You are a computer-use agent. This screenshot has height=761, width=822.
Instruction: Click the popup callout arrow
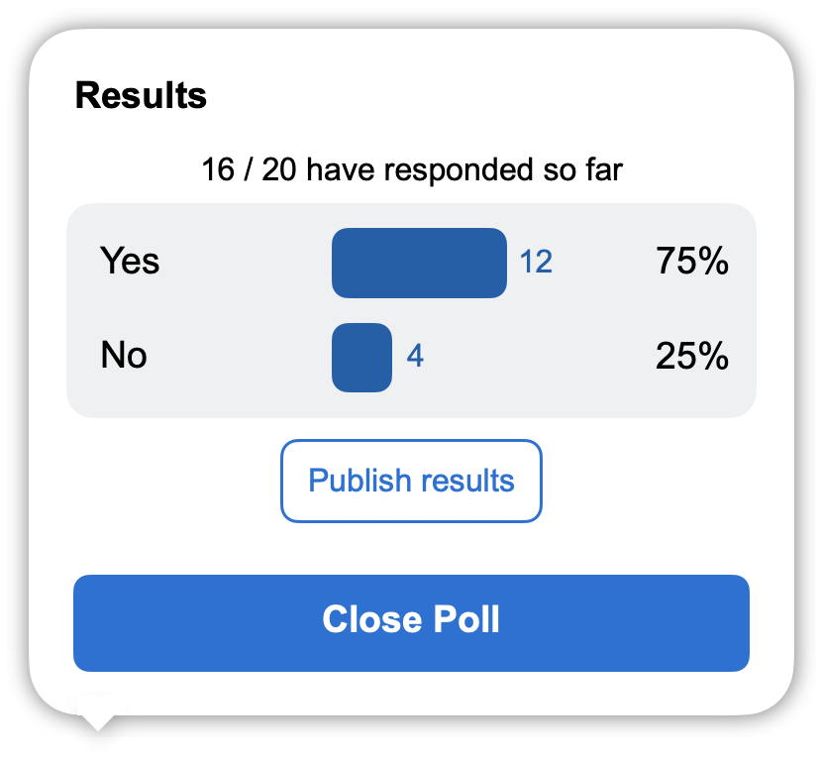tap(96, 718)
